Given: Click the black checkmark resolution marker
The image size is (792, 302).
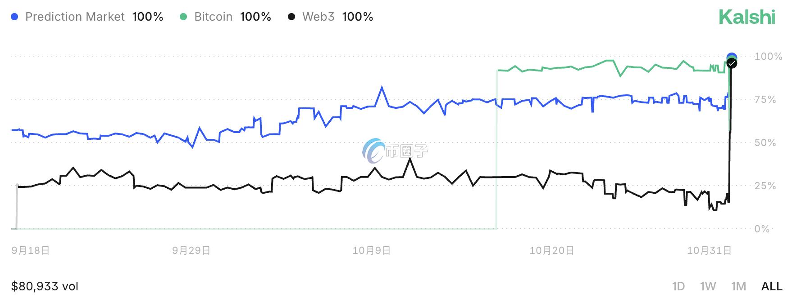Looking at the screenshot, I should pos(732,63).
